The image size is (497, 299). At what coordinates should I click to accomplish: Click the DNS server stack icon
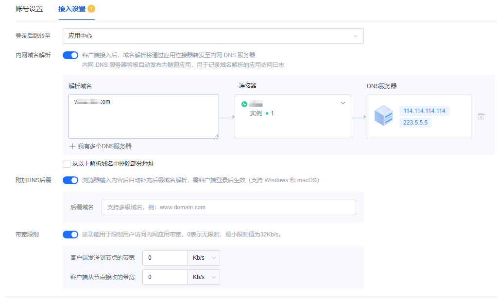[x=383, y=117]
